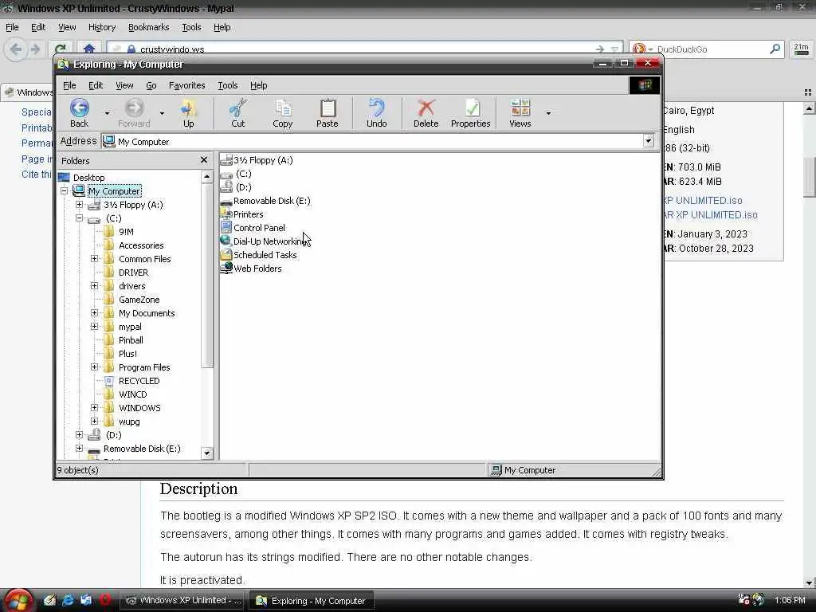Select the (C:) drive in right pane

tap(236, 174)
